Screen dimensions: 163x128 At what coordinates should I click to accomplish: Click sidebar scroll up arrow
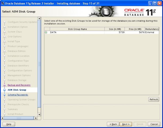click(x=39, y=19)
